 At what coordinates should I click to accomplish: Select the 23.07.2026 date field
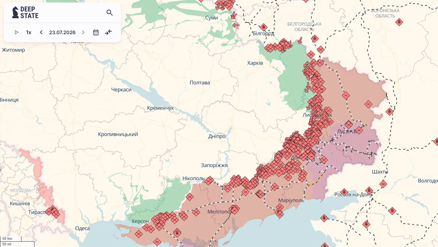(62, 32)
